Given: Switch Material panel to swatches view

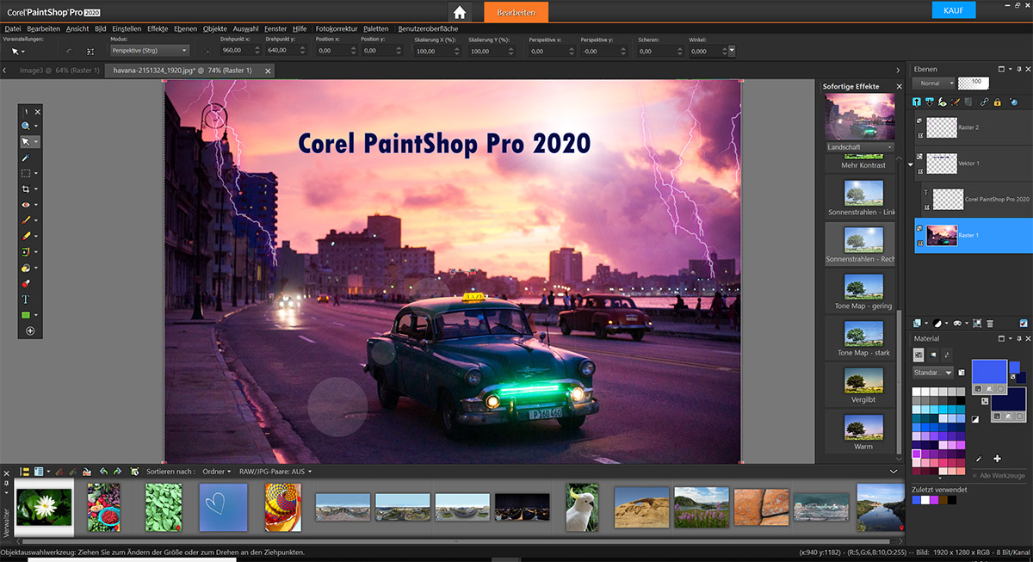Looking at the screenshot, I should pyautogui.click(x=918, y=355).
